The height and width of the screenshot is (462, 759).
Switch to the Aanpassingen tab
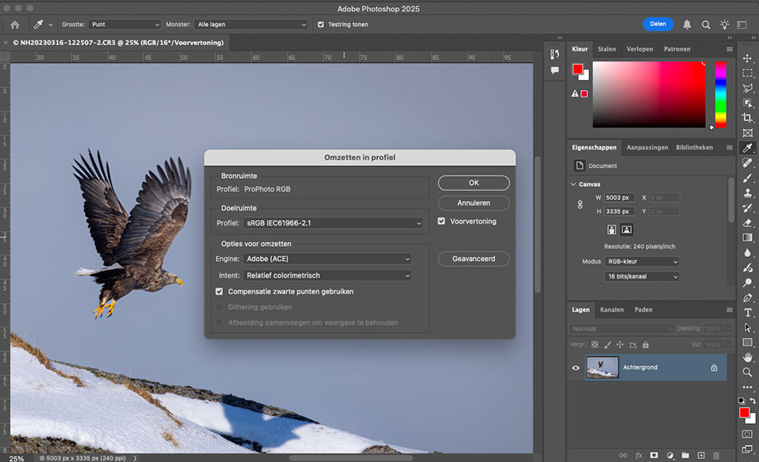coord(648,147)
